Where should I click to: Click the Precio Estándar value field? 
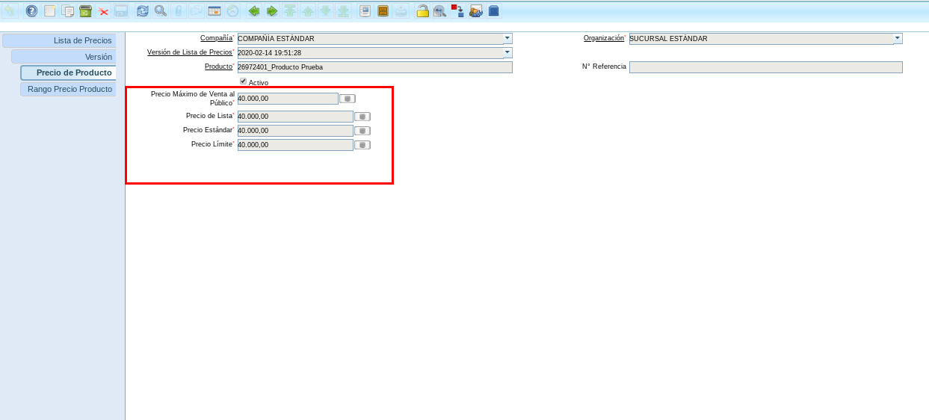click(295, 131)
